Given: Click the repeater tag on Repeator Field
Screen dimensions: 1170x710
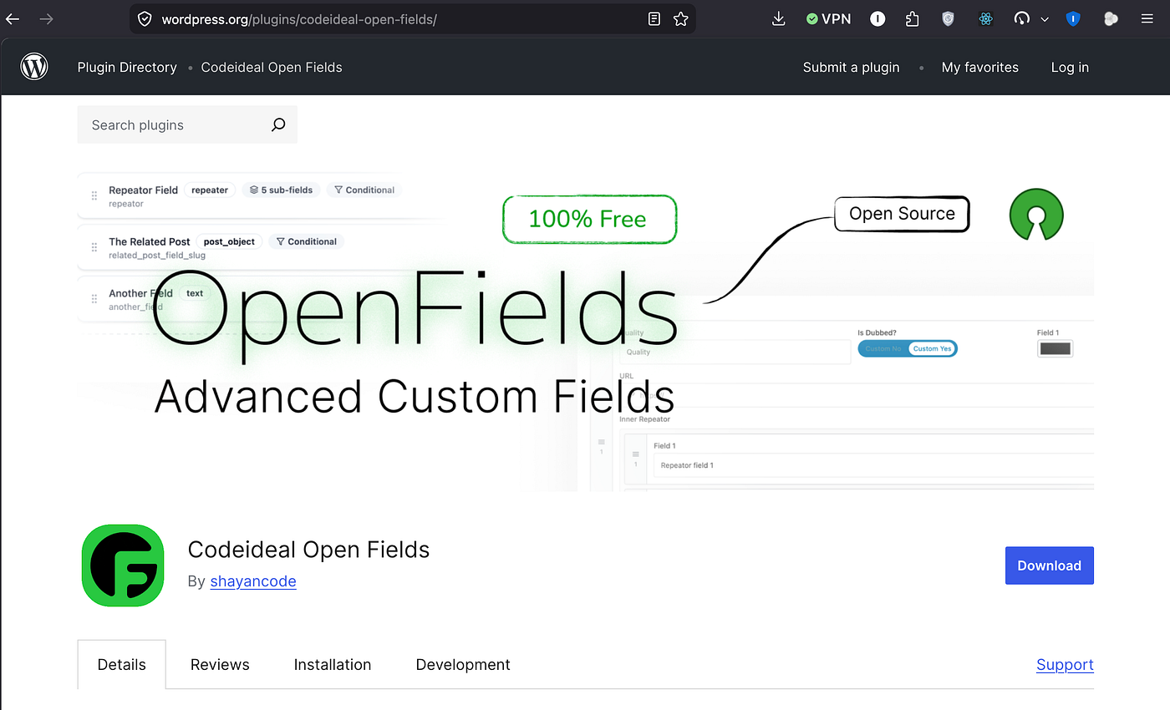Looking at the screenshot, I should coord(210,190).
